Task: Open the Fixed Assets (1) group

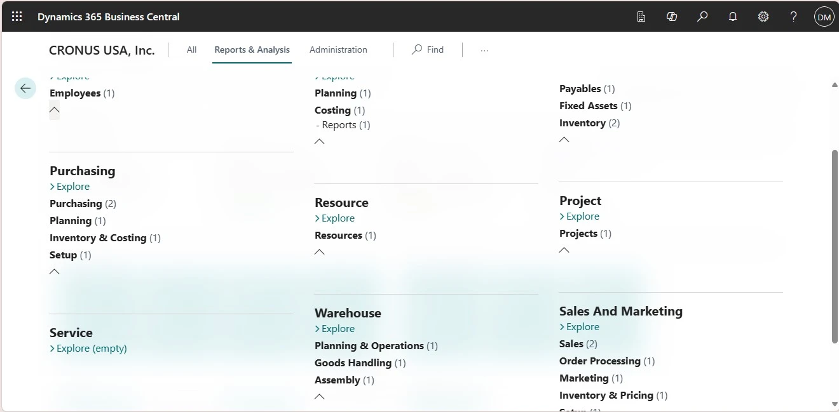Action: pos(596,106)
